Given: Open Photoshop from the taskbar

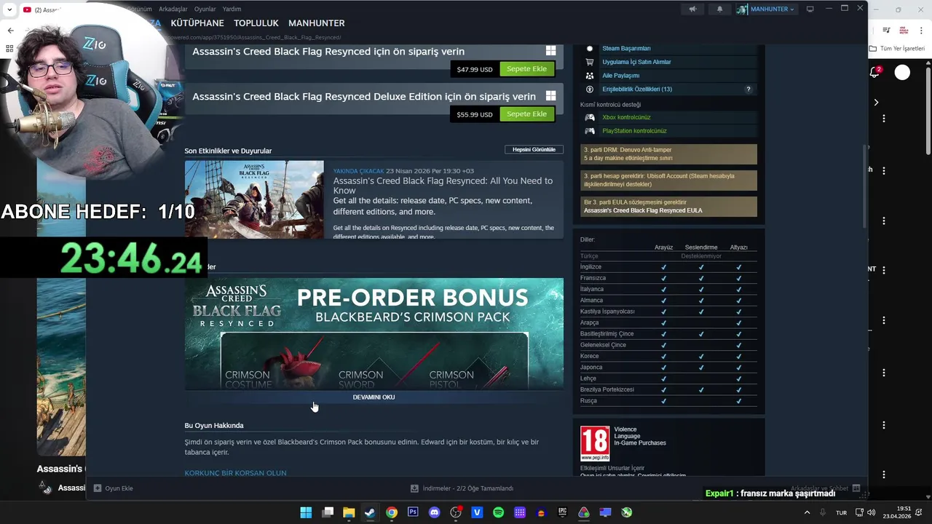Looking at the screenshot, I should [x=413, y=512].
